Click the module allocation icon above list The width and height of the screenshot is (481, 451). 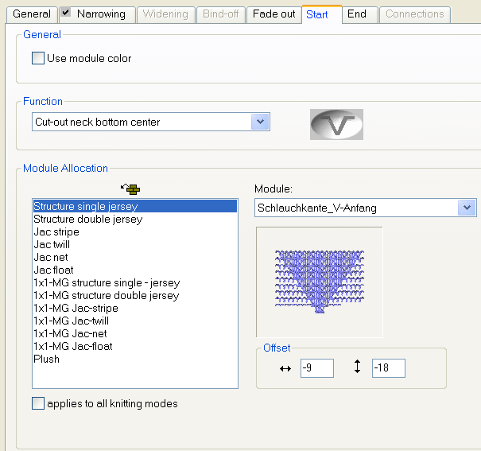(x=130, y=189)
